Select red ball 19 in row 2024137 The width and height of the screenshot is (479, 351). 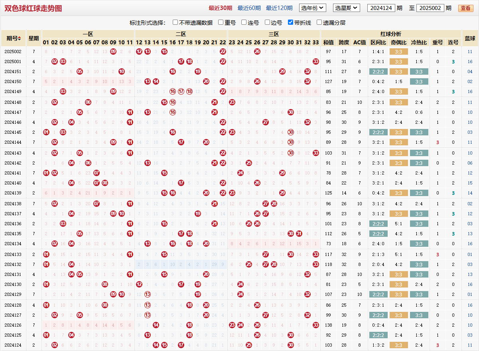point(198,214)
